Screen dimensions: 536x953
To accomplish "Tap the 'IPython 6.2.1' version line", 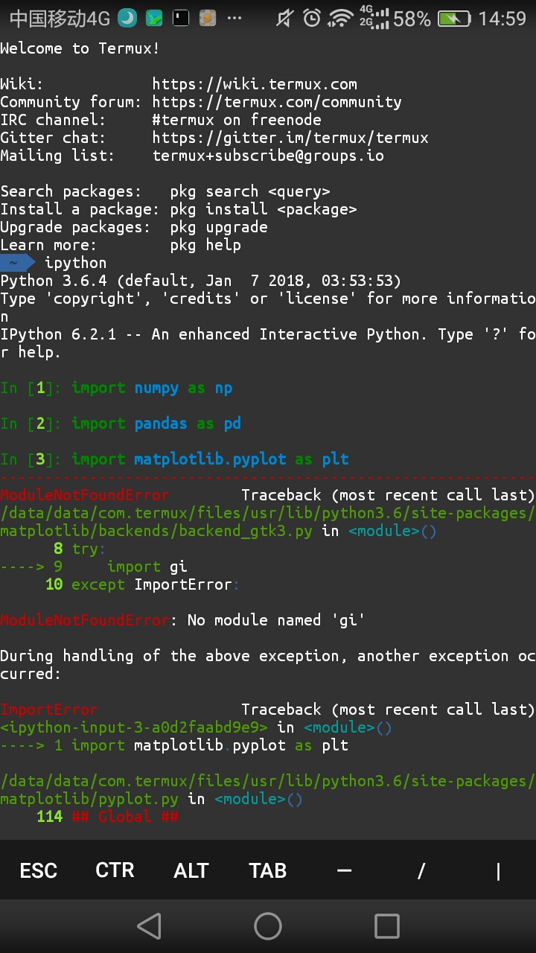I will [268, 343].
